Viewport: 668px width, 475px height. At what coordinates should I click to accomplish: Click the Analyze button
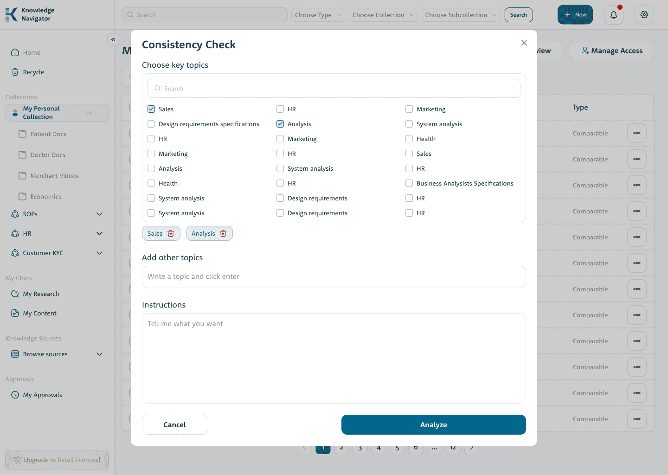[433, 424]
